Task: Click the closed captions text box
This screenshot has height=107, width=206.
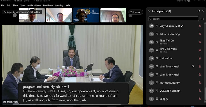Action: point(73,93)
